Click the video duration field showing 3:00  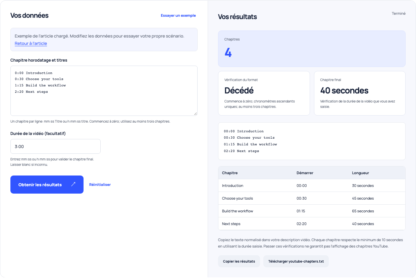[55, 146]
